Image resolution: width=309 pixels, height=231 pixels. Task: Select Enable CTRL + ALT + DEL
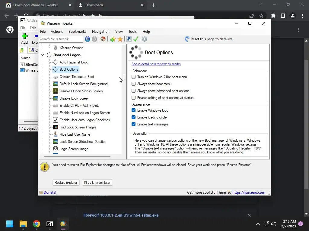point(79,106)
